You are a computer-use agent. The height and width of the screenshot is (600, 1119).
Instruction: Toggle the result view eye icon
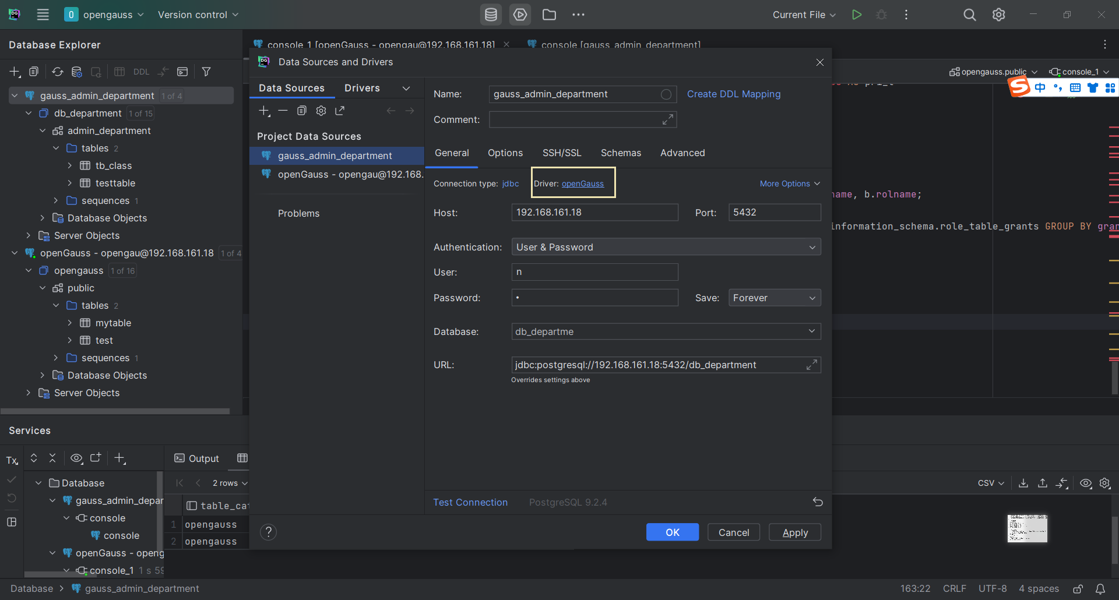click(1085, 483)
